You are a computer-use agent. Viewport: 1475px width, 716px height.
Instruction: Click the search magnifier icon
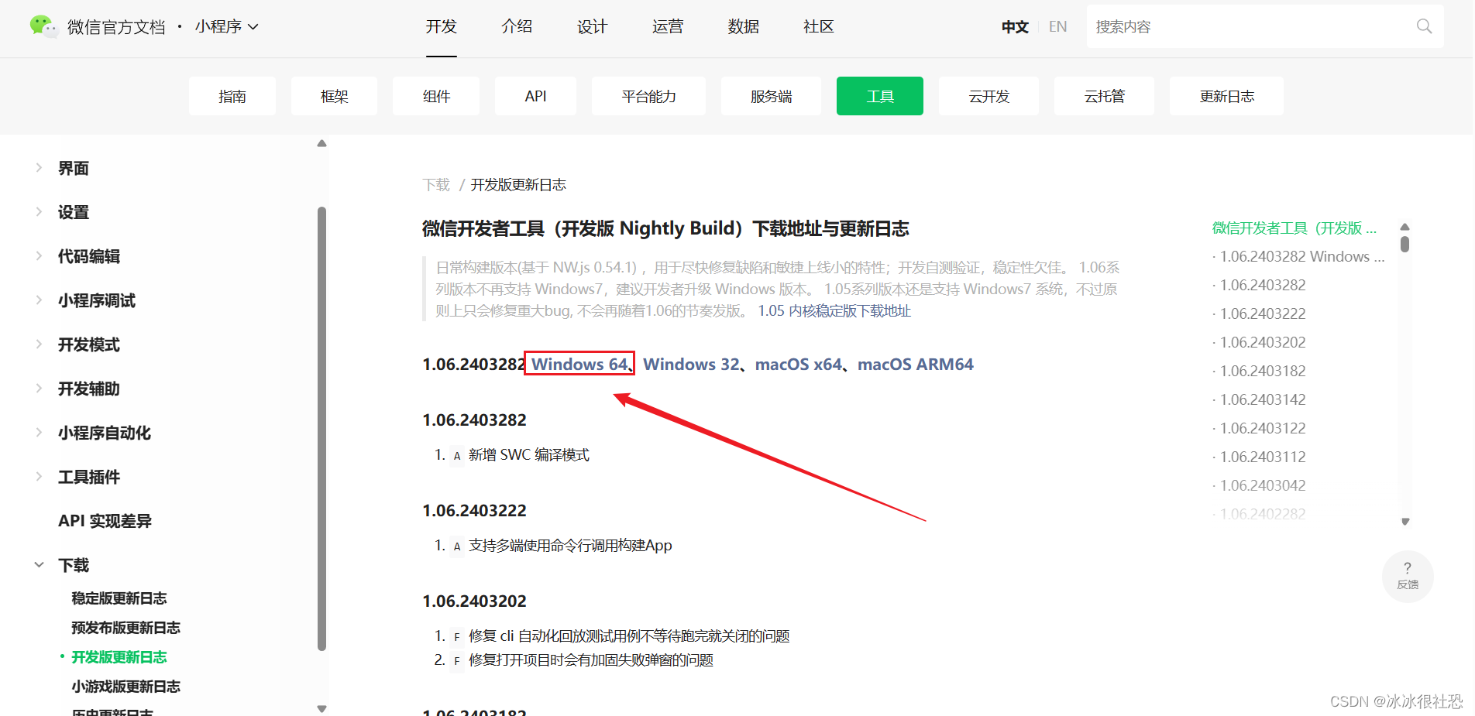[1424, 26]
